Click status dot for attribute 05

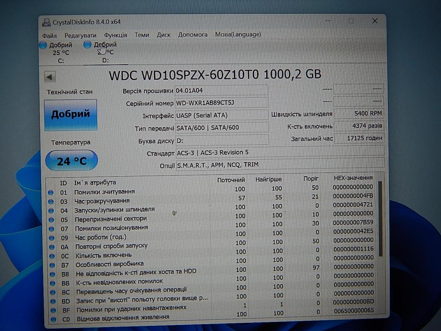coord(51,219)
